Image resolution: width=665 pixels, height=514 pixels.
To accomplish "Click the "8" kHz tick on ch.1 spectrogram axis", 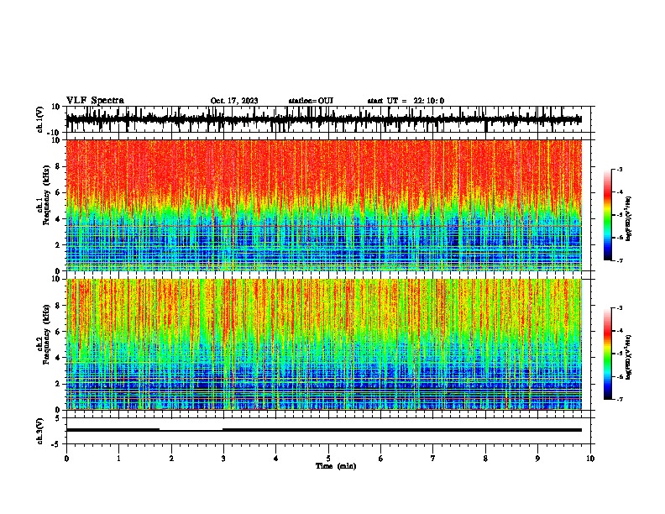I will click(59, 166).
